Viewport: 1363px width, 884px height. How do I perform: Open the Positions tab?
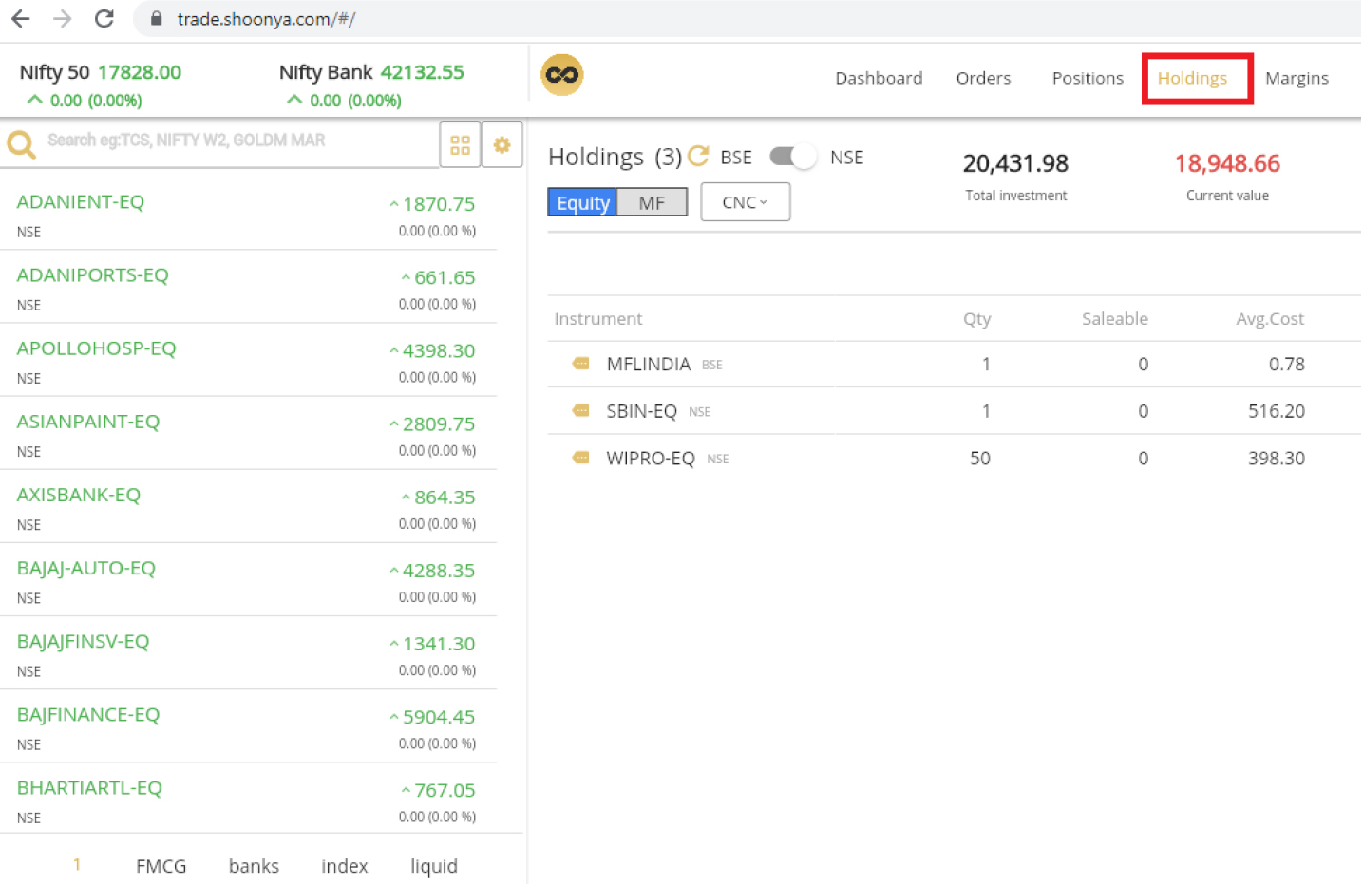click(x=1088, y=78)
